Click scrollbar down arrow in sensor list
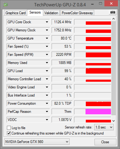The height and width of the screenshot is (149, 120). (113, 121)
